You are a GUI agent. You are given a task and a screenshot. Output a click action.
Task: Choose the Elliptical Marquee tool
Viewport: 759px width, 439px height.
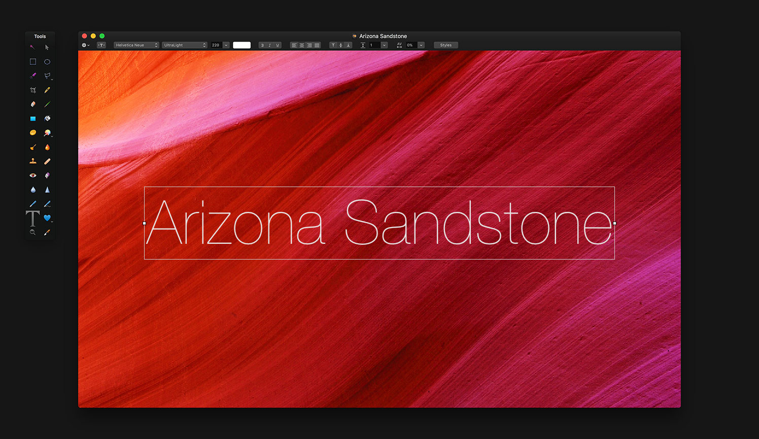pos(47,61)
